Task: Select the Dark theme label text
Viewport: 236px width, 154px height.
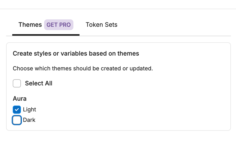Action: pos(29,120)
